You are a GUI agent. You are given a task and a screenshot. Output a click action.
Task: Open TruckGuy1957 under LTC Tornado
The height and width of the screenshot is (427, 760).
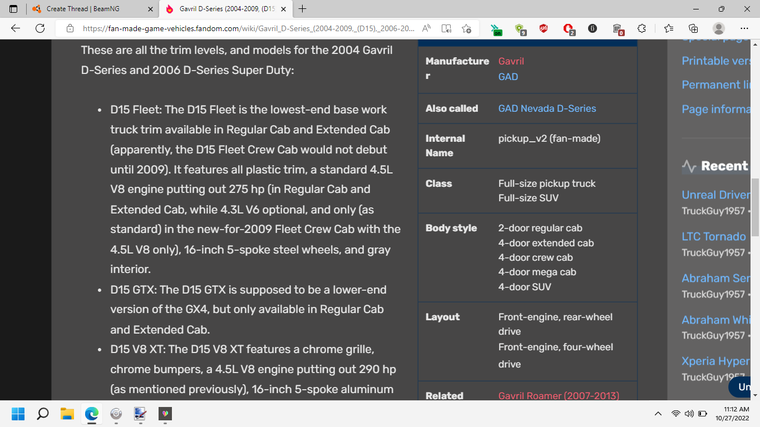pos(713,252)
